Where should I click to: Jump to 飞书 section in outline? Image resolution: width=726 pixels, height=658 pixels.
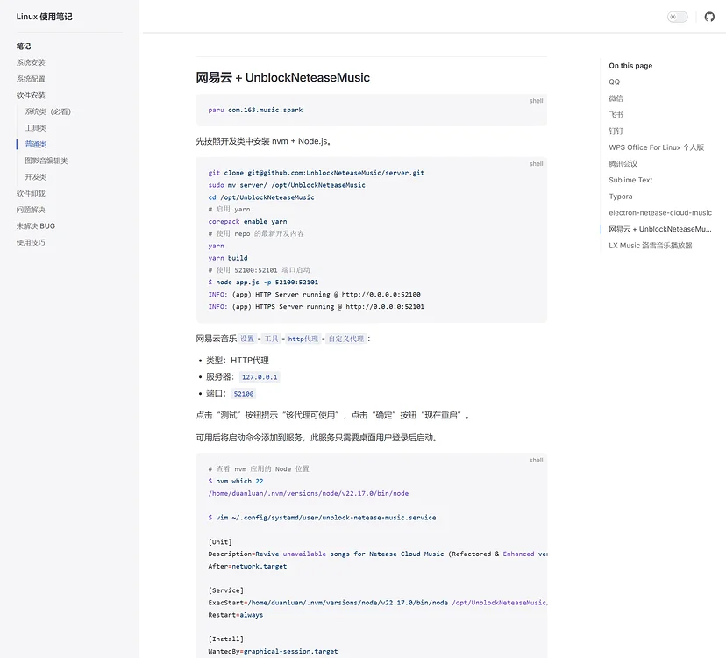[616, 114]
